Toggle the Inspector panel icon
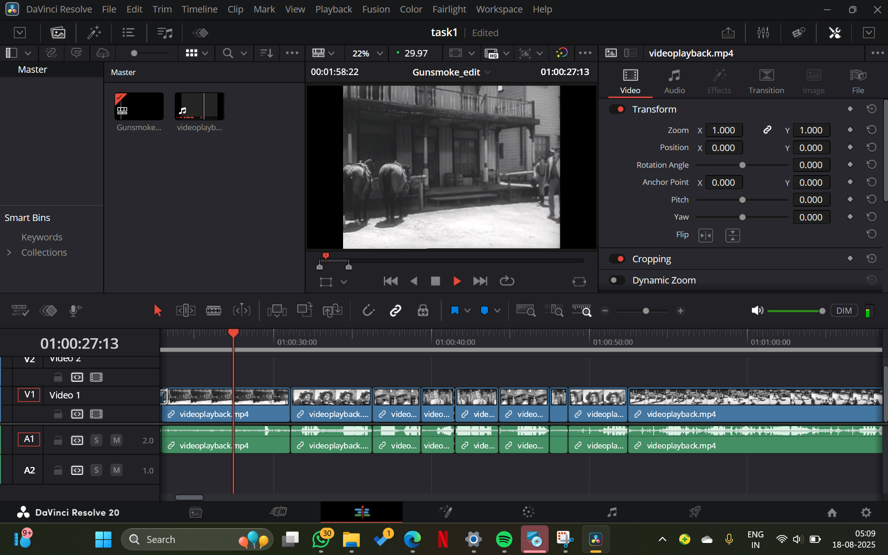The height and width of the screenshot is (555, 888). coord(835,32)
